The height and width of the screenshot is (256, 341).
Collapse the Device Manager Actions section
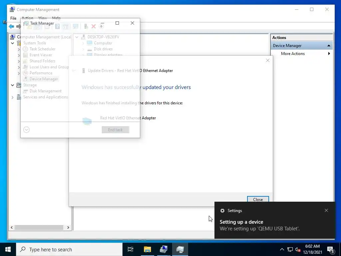point(329,45)
